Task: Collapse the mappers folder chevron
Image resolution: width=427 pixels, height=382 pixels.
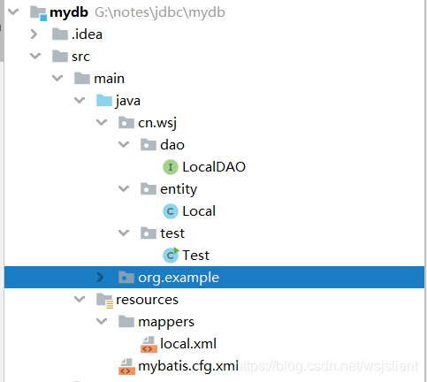Action: (x=102, y=322)
